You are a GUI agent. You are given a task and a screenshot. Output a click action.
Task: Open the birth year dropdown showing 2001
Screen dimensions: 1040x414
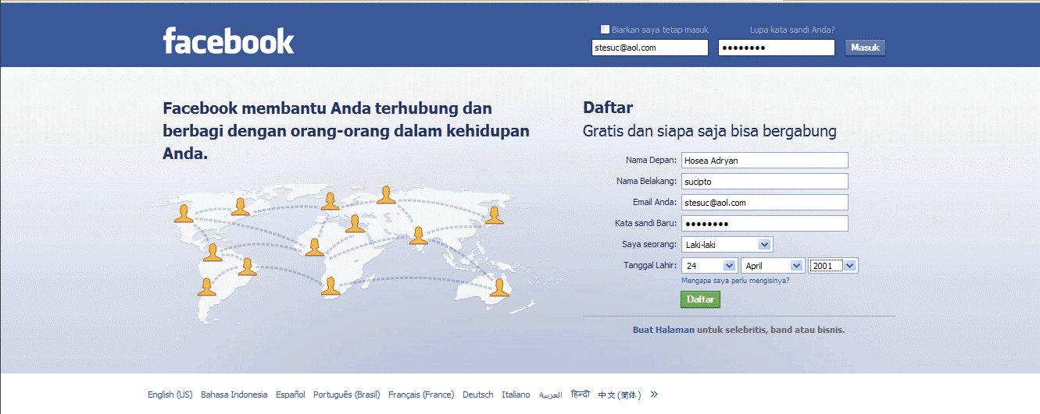click(834, 266)
